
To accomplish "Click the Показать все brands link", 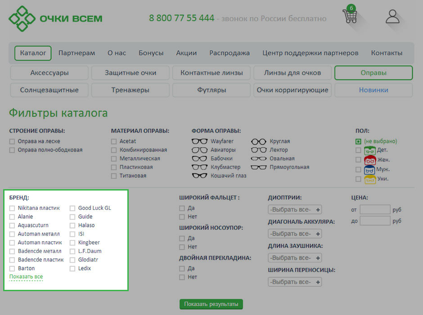I will [26, 277].
